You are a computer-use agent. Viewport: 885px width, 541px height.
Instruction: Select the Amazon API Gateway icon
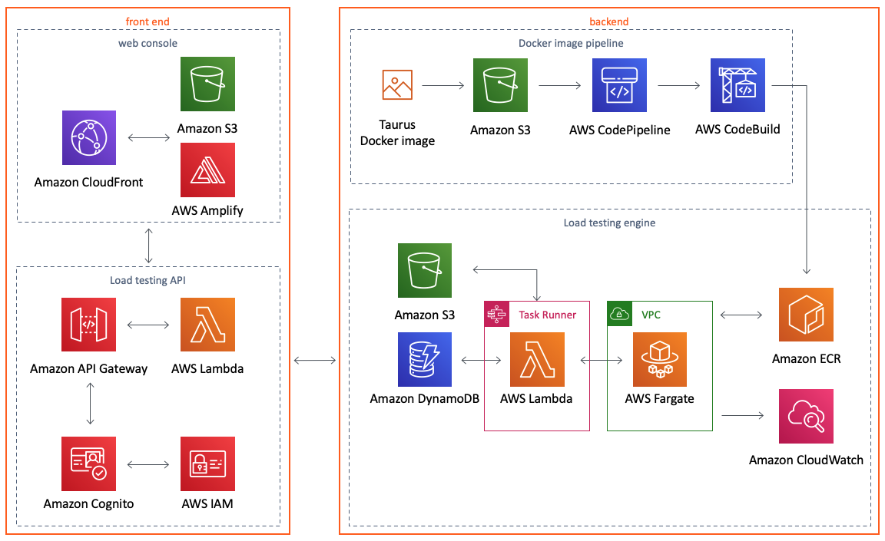88,325
